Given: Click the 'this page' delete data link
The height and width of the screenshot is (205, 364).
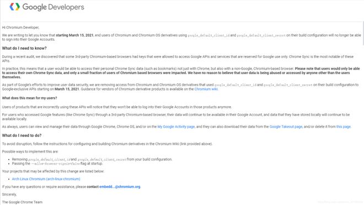Looking at the screenshot, I should coord(344,127).
